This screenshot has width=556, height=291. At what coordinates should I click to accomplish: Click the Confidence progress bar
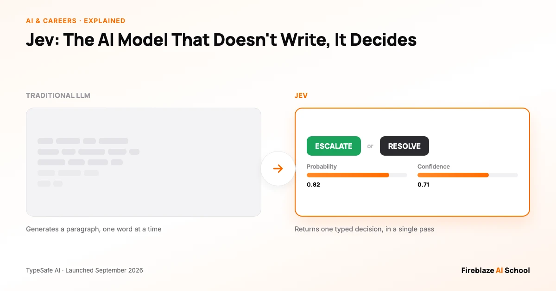click(468, 175)
